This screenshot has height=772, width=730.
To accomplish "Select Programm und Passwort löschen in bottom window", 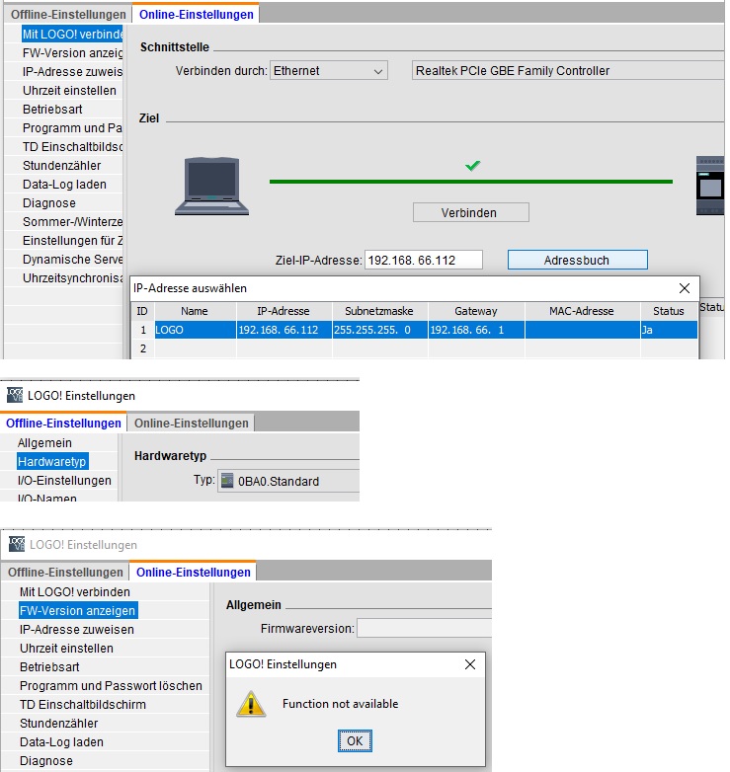I will click(x=111, y=685).
